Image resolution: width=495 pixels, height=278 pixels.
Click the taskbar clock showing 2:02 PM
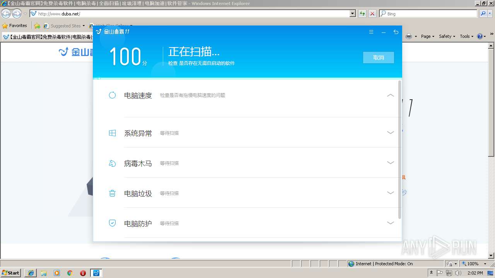pos(475,273)
